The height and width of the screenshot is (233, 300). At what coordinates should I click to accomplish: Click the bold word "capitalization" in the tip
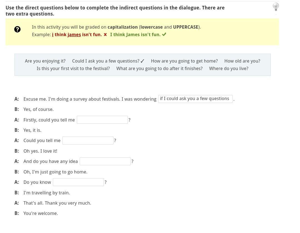tap(122, 27)
